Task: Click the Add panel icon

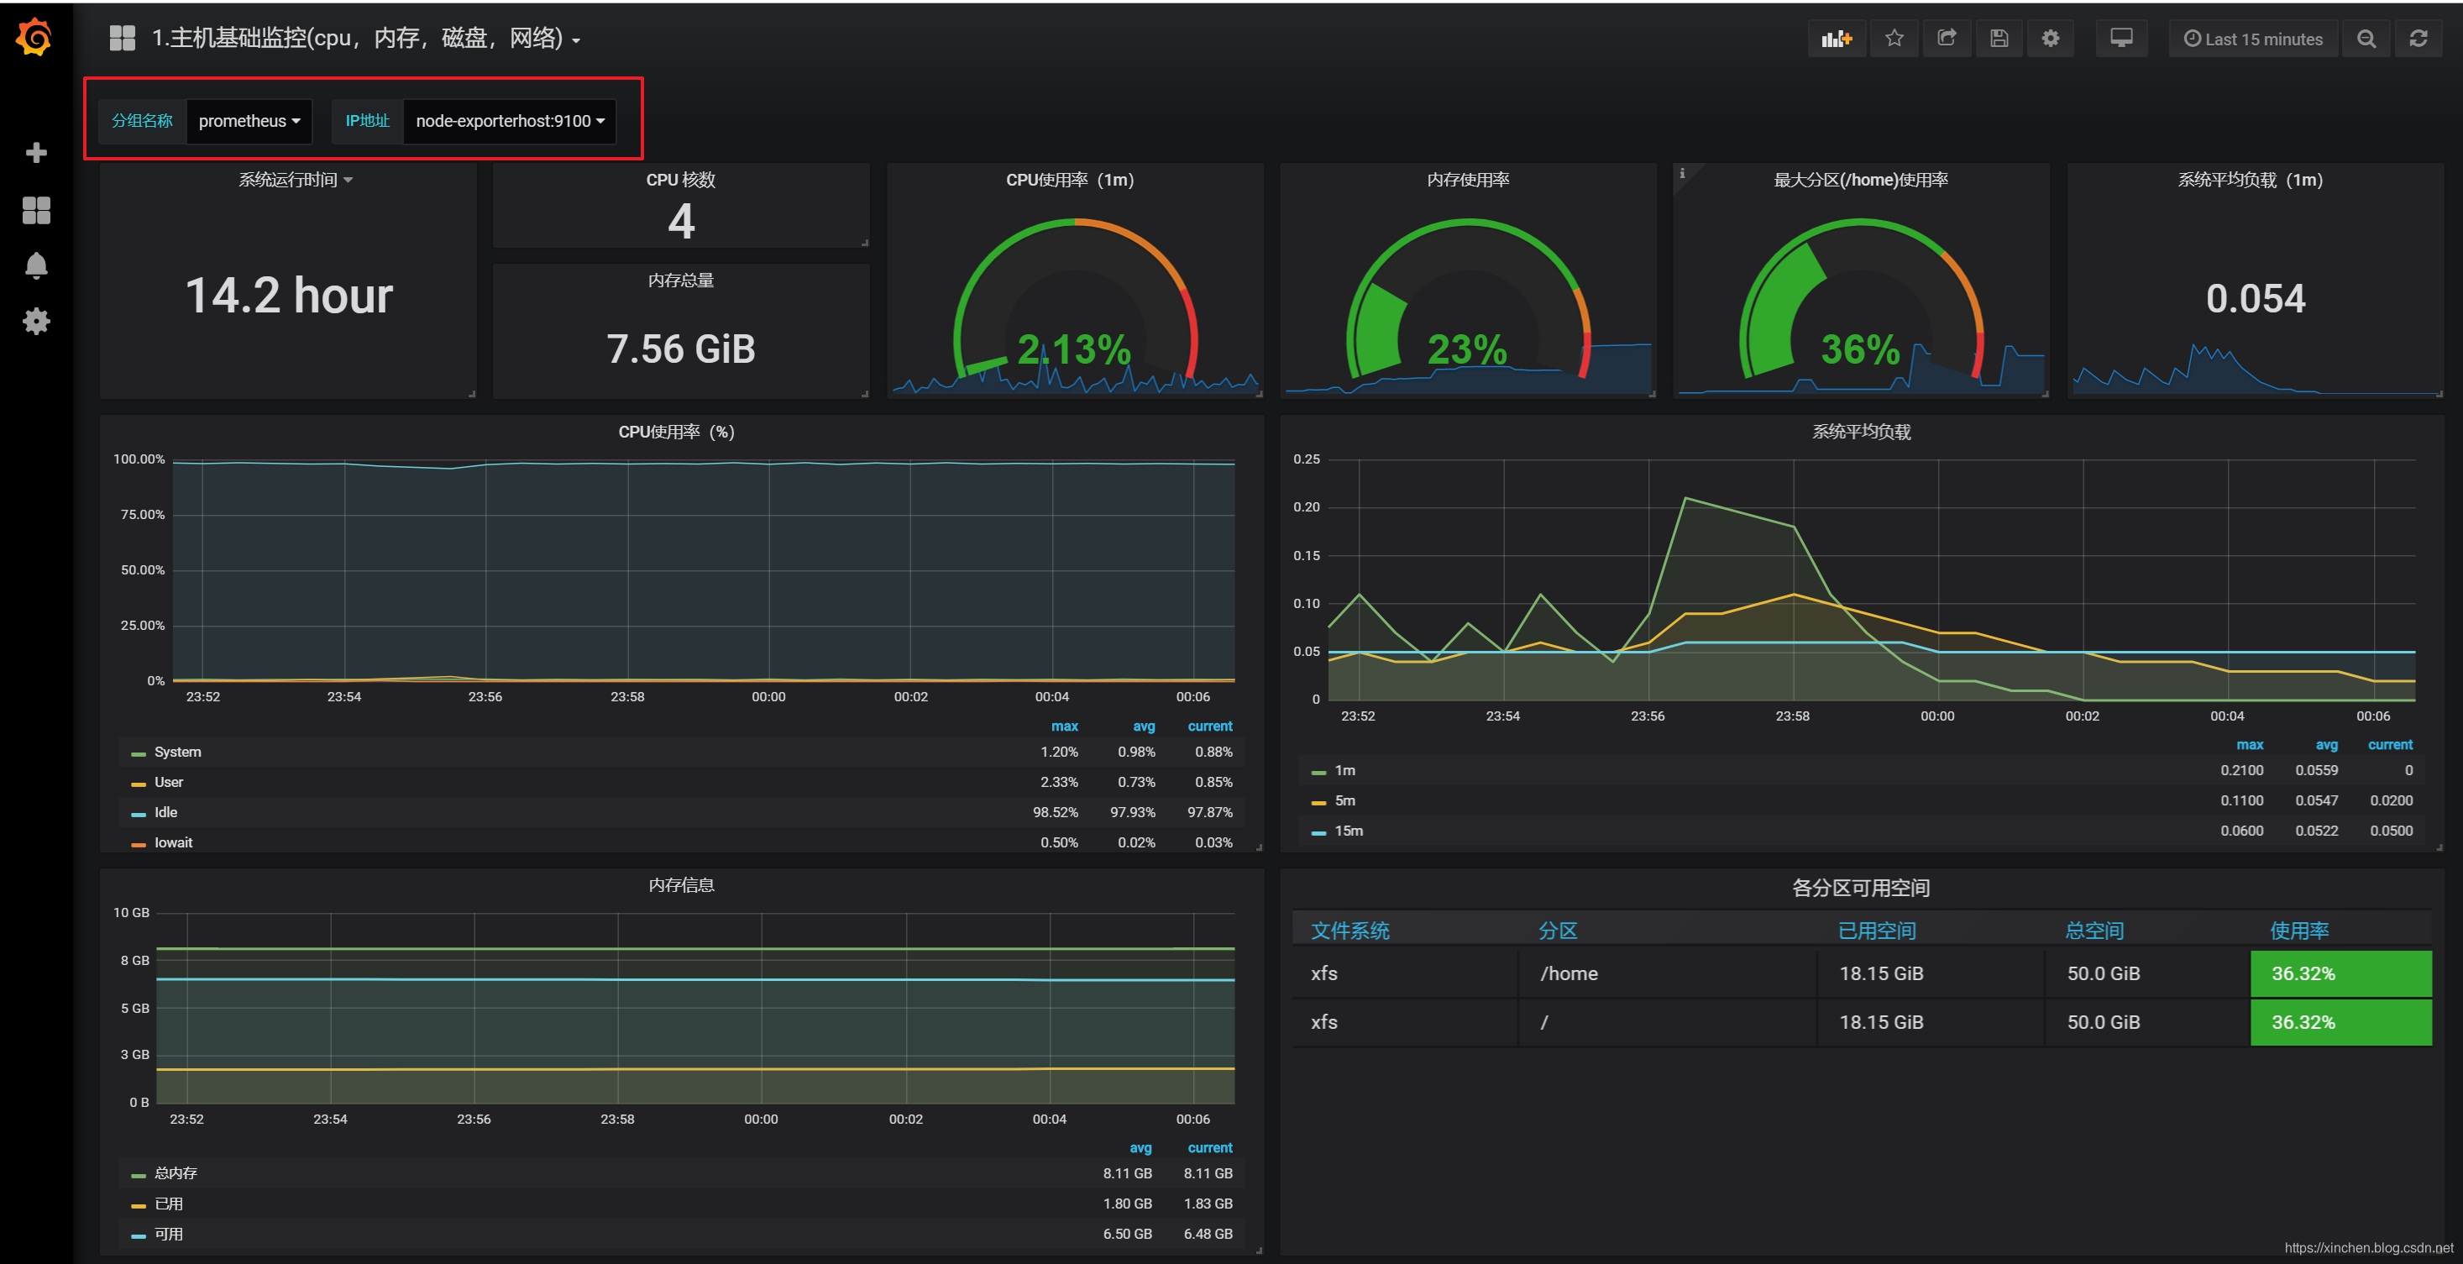Action: (1836, 39)
